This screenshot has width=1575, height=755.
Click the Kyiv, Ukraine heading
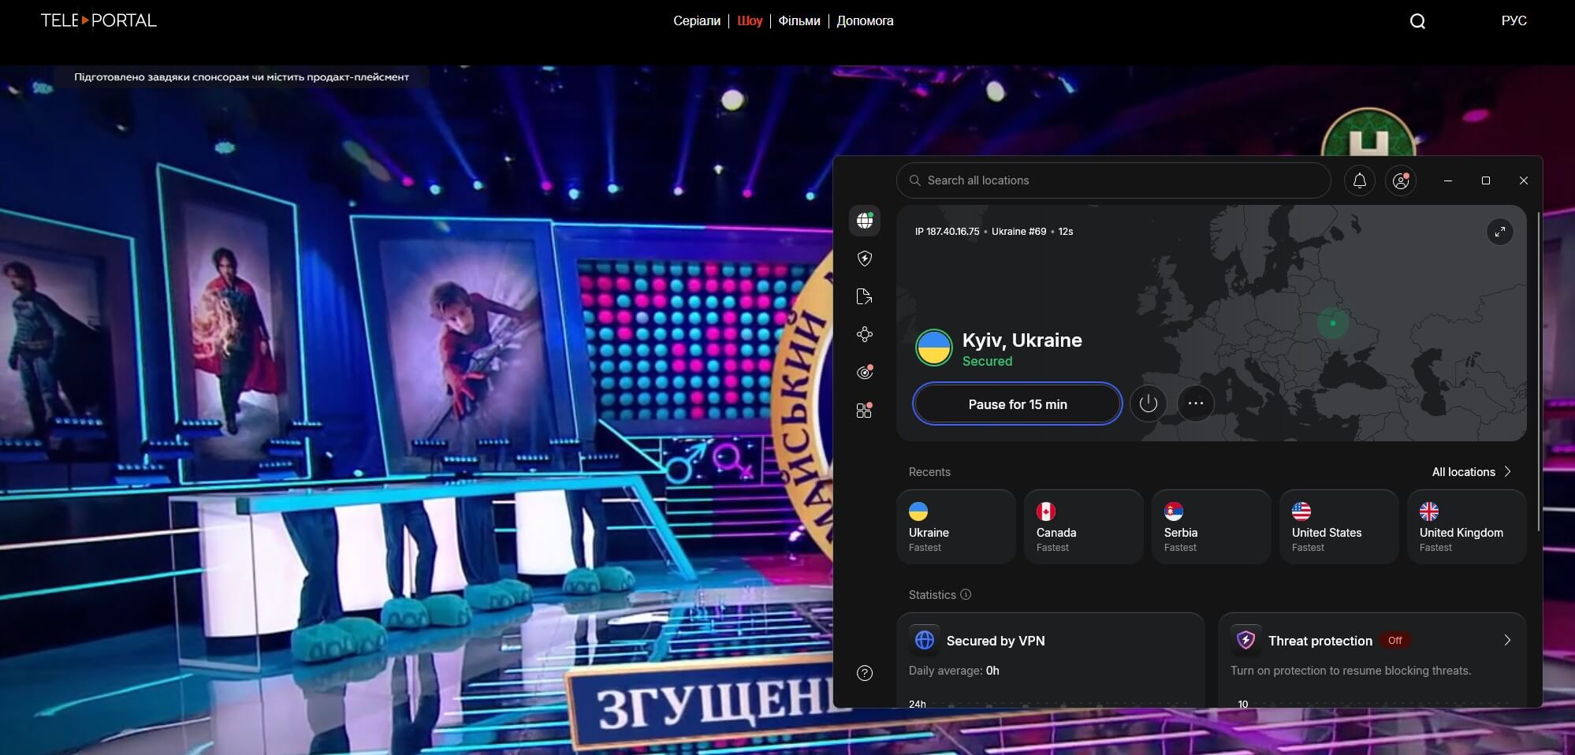click(x=1022, y=340)
